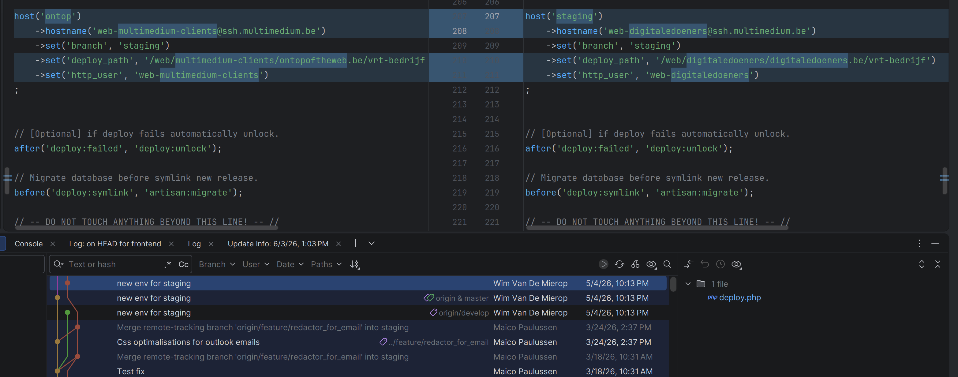Image resolution: width=958 pixels, height=377 pixels.
Task: Select the highlighted new env for staging commit
Action: [x=358, y=283]
